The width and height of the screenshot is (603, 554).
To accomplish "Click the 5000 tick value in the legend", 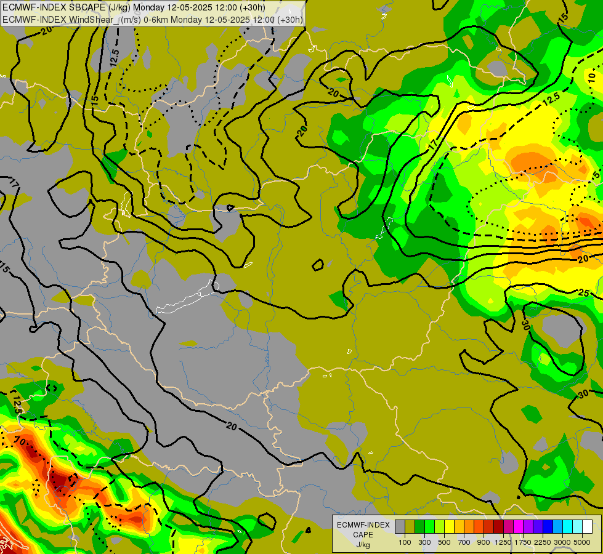I will click(x=582, y=542).
